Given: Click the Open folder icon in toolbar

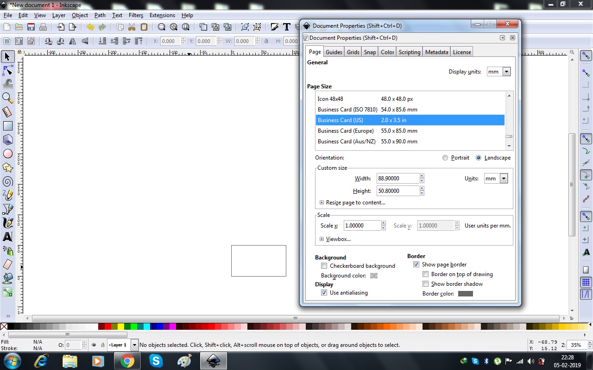Looking at the screenshot, I should (x=19, y=27).
